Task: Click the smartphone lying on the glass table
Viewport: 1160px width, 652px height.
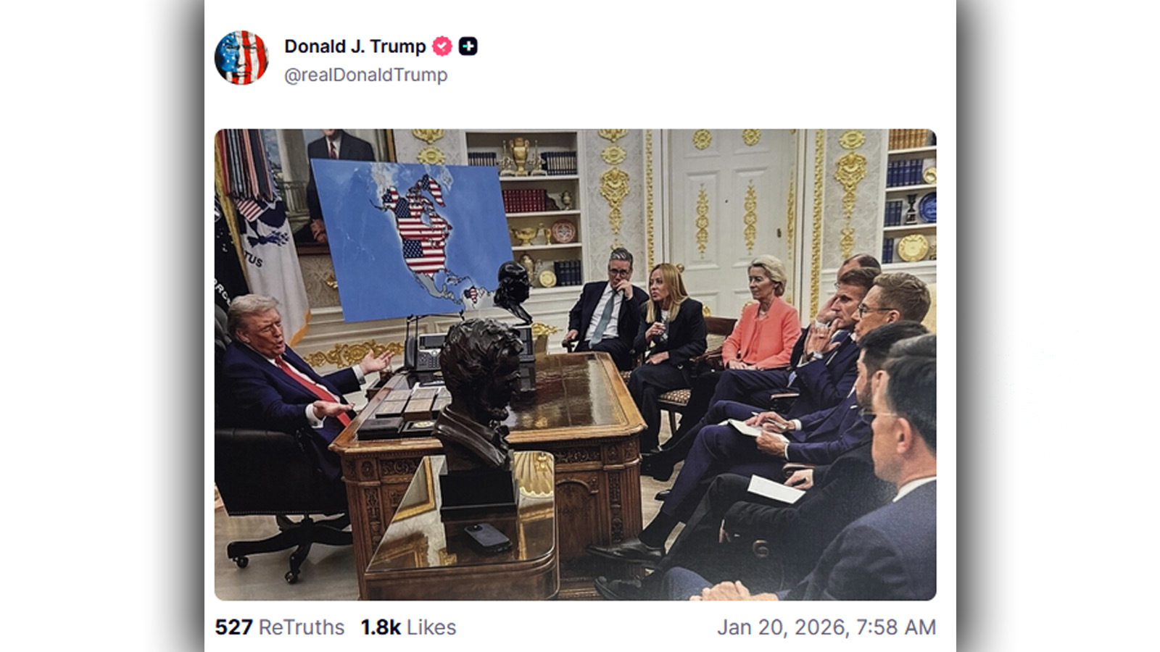Action: [x=488, y=537]
